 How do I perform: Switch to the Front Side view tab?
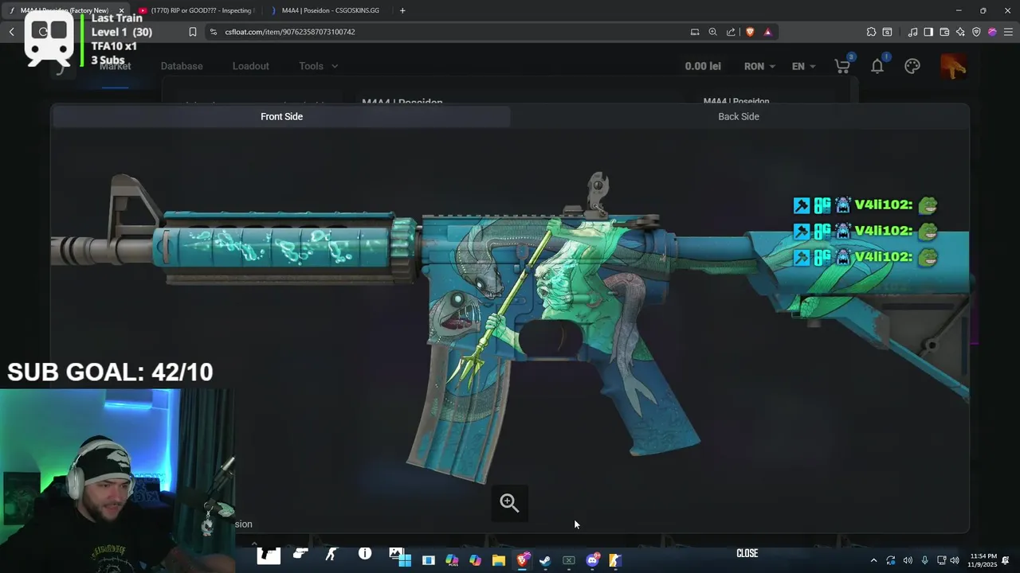281,116
